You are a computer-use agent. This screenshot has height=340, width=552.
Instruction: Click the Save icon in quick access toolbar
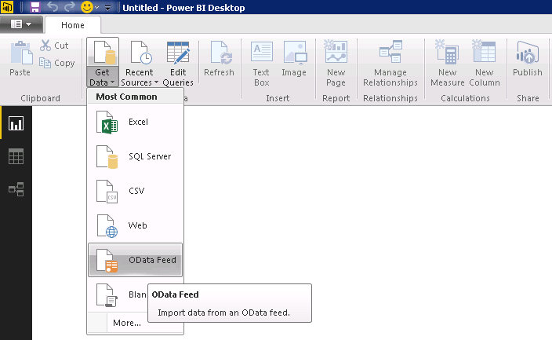click(35, 7)
